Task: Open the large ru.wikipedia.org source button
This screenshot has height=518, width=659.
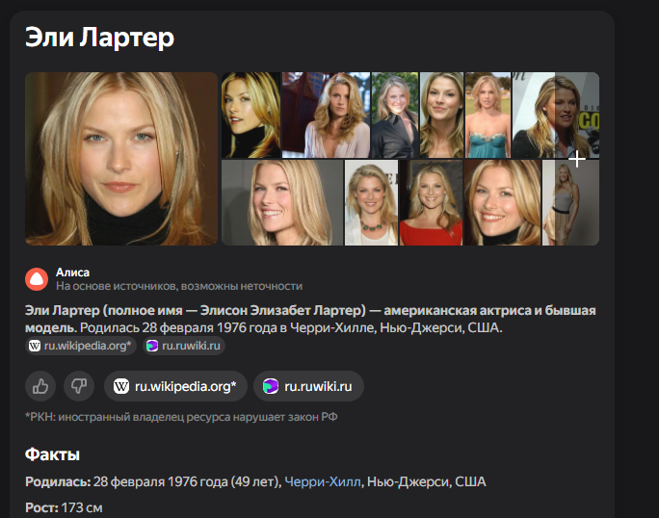Action: coord(175,386)
